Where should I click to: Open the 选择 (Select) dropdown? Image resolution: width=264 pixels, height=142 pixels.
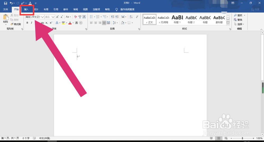[x=239, y=24]
